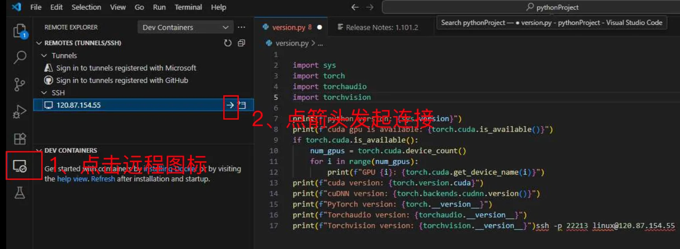Image resolution: width=680 pixels, height=249 pixels.
Task: Go forward with the navigation arrow
Action: coord(370,7)
